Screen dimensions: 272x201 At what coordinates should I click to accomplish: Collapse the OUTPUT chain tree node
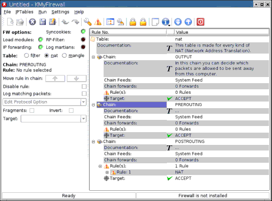pos(93,57)
